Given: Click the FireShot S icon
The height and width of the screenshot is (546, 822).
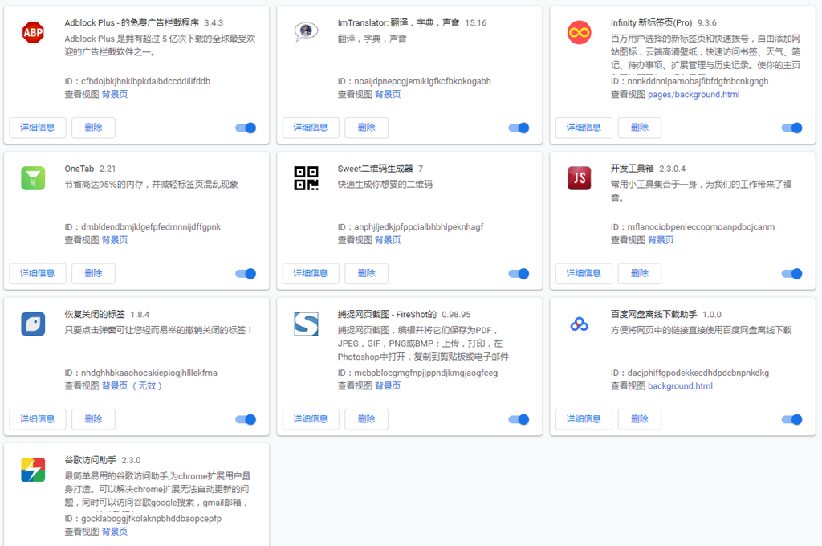Looking at the screenshot, I should [x=306, y=324].
